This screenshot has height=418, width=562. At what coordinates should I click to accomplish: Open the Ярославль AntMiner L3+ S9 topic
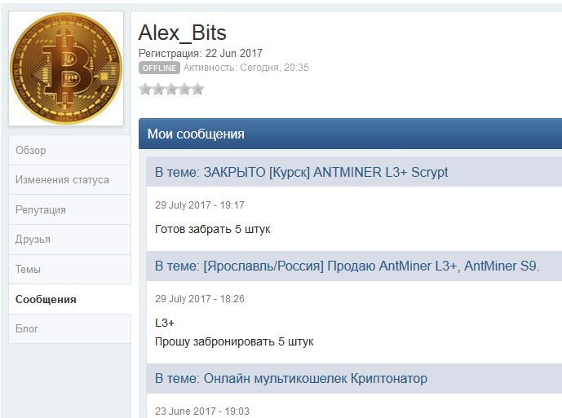coord(371,266)
